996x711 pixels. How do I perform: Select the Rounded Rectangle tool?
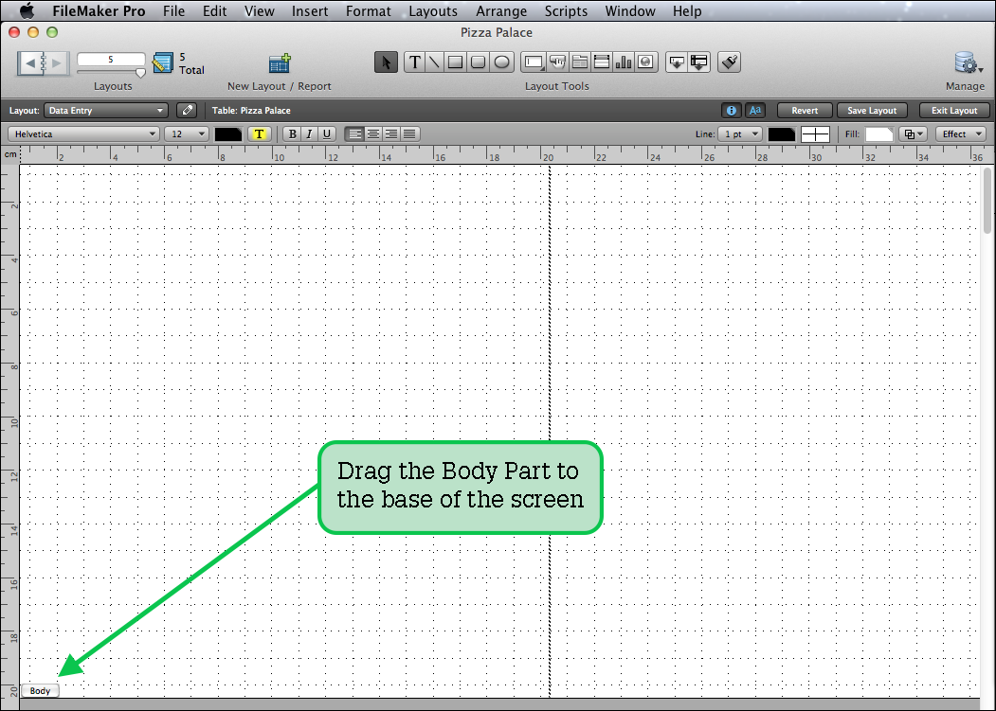coord(478,62)
